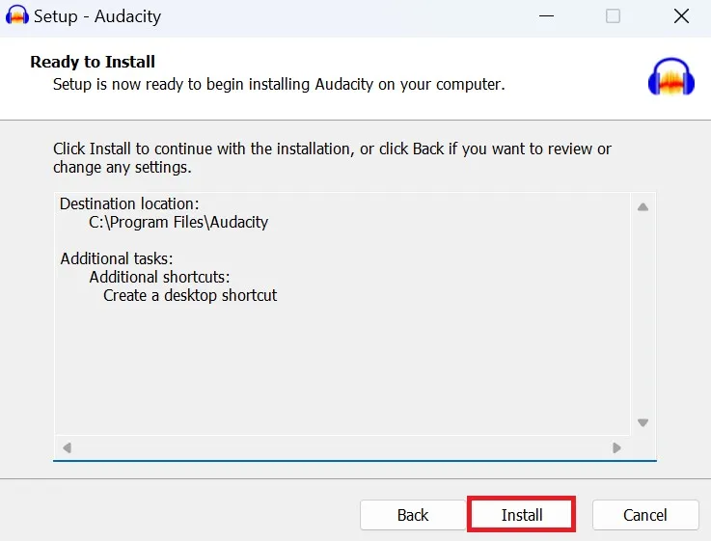711x541 pixels.
Task: Select the C:\Program Files\Audacity path text
Action: pos(178,222)
